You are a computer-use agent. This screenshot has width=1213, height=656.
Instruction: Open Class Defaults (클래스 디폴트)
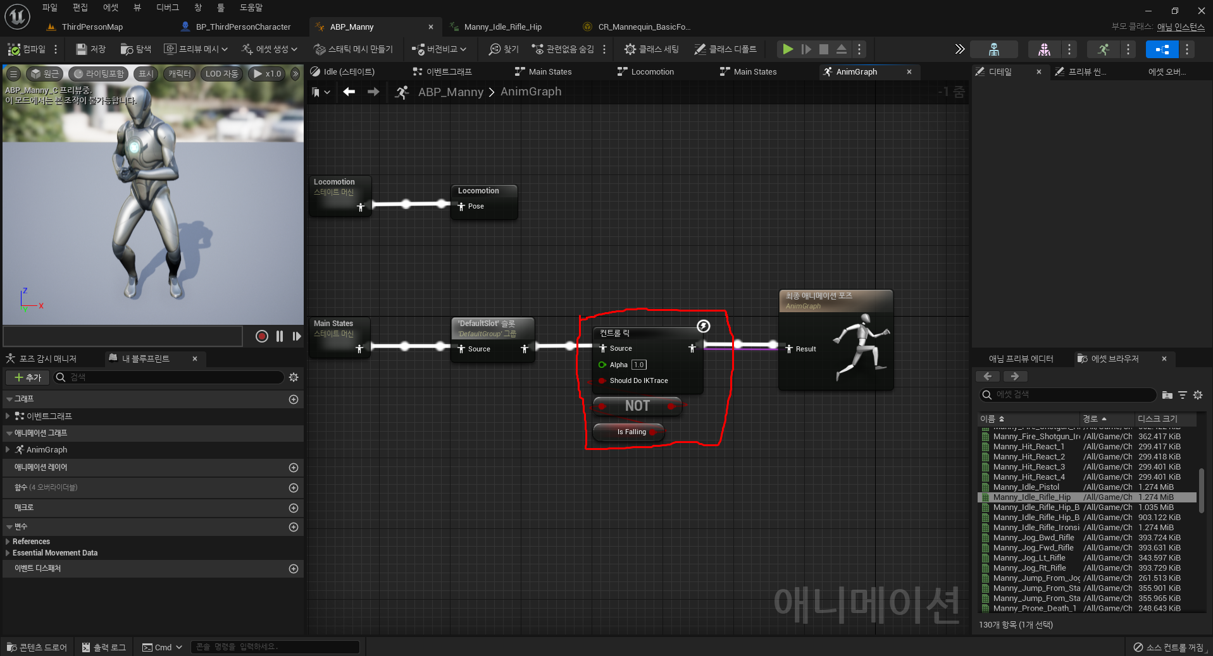[725, 49]
